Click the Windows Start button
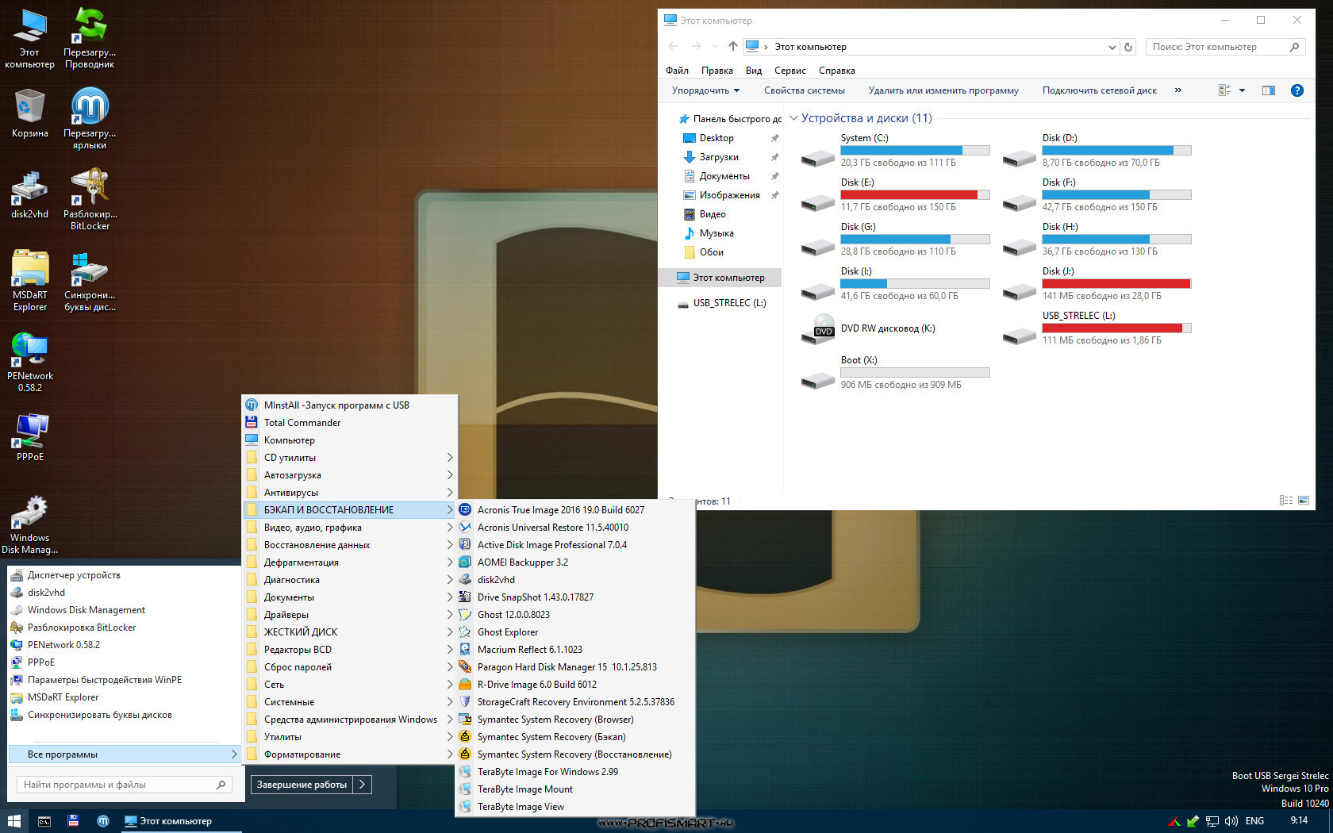Image resolution: width=1333 pixels, height=833 pixels. [x=13, y=821]
